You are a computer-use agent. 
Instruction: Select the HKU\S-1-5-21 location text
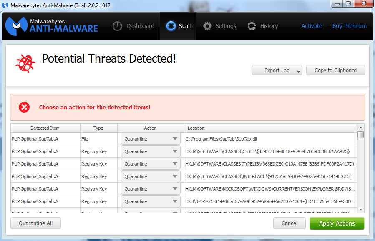click(270, 201)
